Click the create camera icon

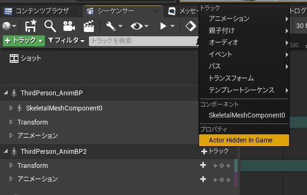coord(69,26)
